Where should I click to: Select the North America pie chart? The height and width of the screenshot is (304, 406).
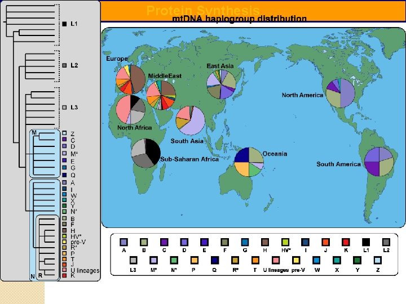pos(340,93)
